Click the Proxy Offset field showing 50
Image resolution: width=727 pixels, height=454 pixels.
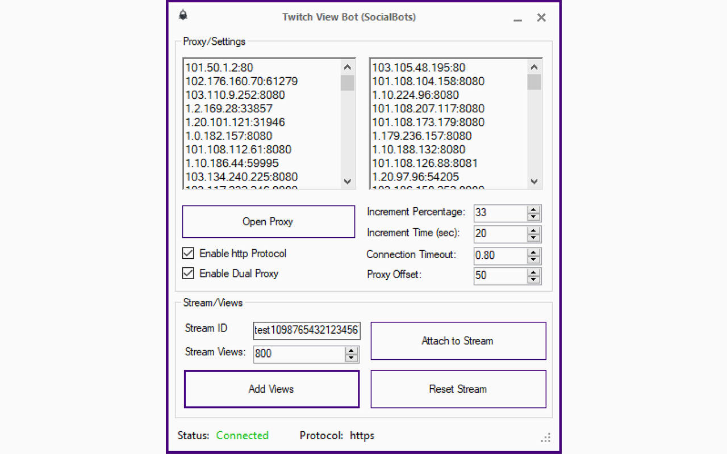click(x=500, y=276)
